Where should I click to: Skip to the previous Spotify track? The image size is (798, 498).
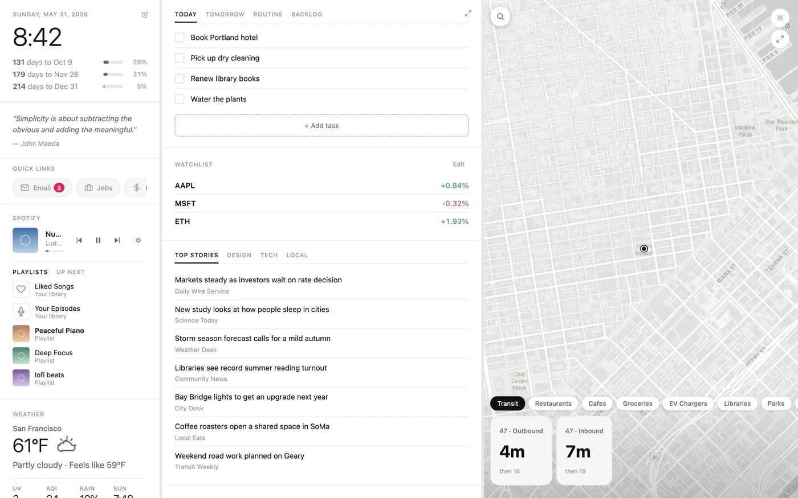(79, 240)
